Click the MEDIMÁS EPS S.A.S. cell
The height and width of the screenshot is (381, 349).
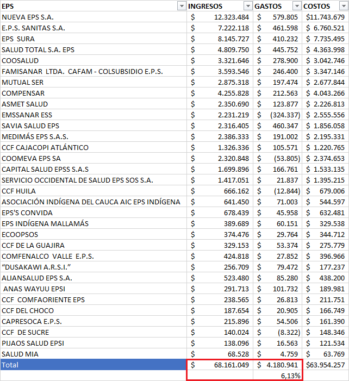(x=94, y=136)
